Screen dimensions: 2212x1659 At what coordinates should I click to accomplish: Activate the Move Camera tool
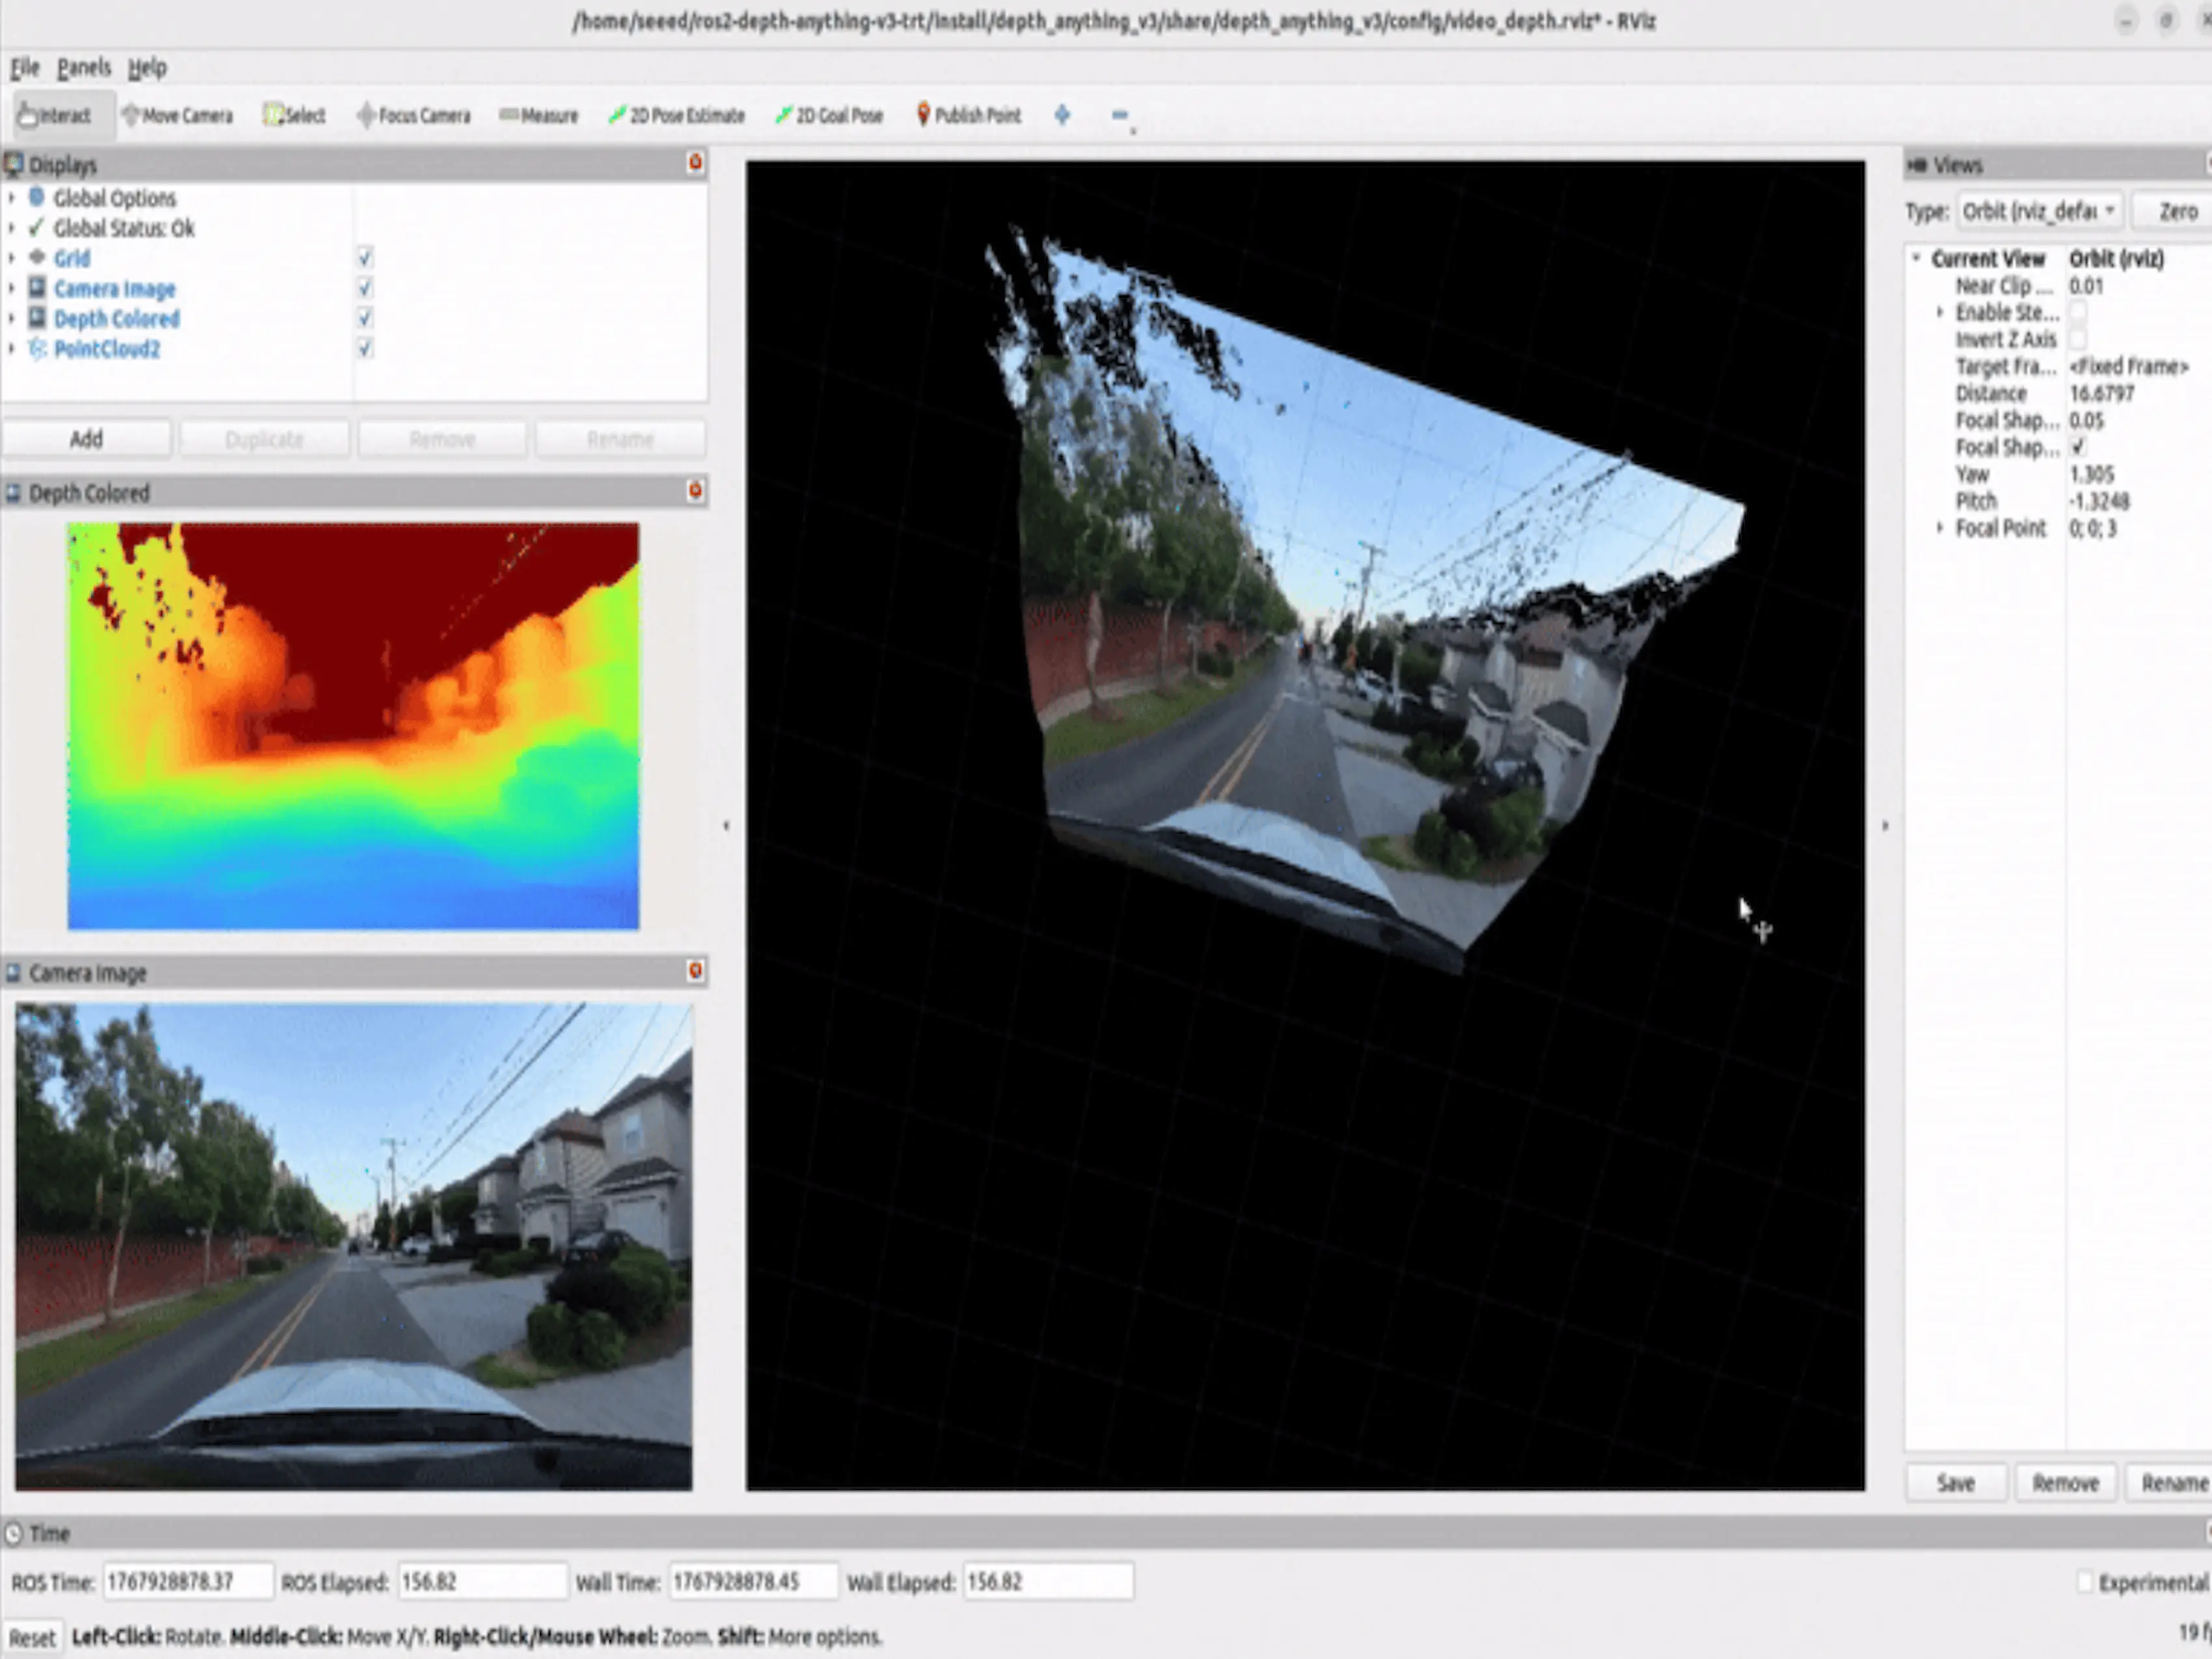pos(177,116)
